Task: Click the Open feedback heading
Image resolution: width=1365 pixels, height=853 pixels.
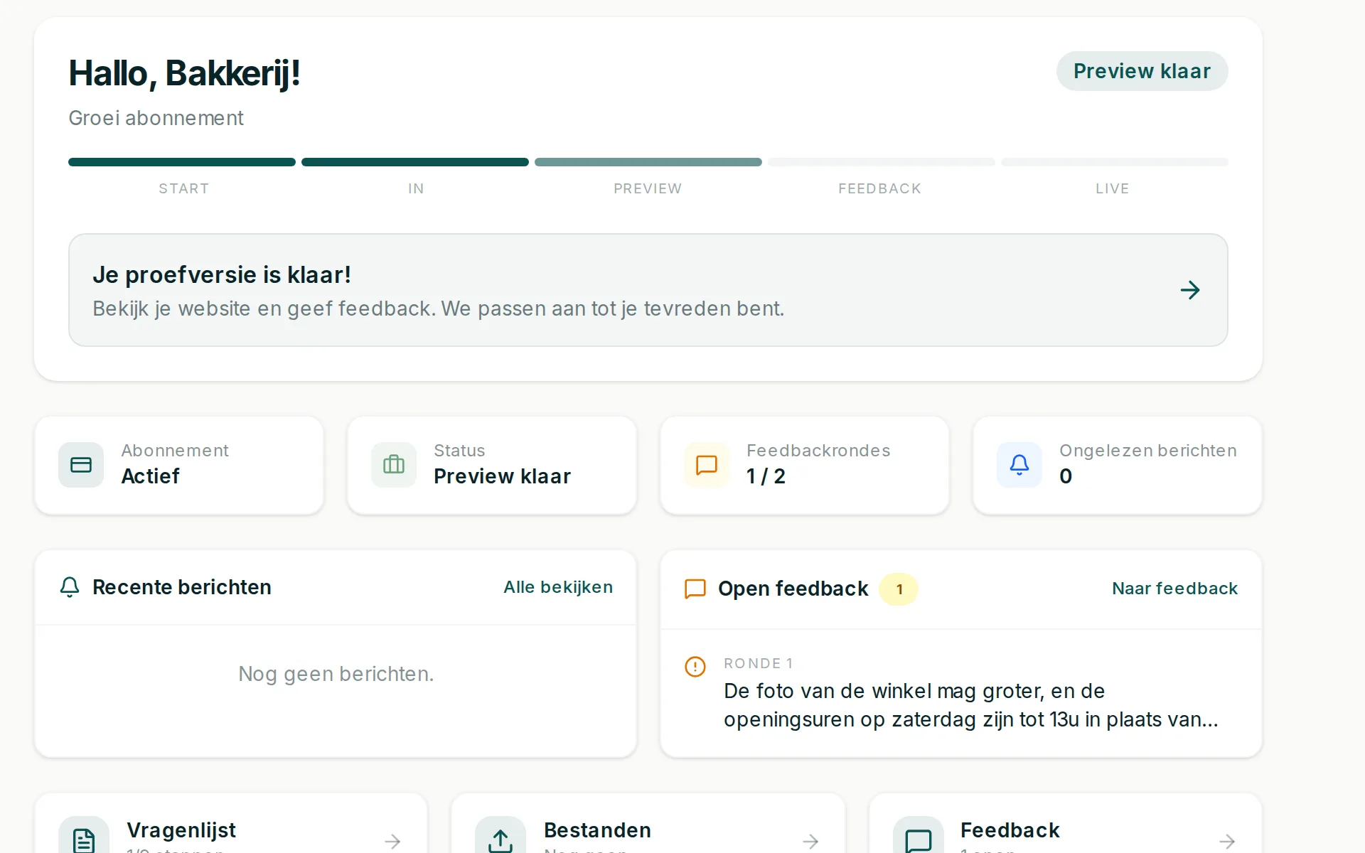Action: pos(793,589)
